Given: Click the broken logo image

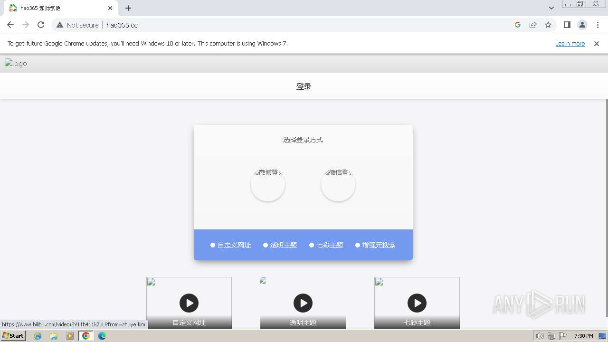Looking at the screenshot, I should (x=16, y=63).
